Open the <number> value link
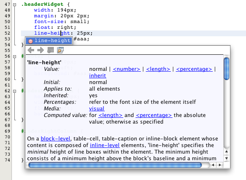This screenshot has height=180, width=246. tap(126, 69)
